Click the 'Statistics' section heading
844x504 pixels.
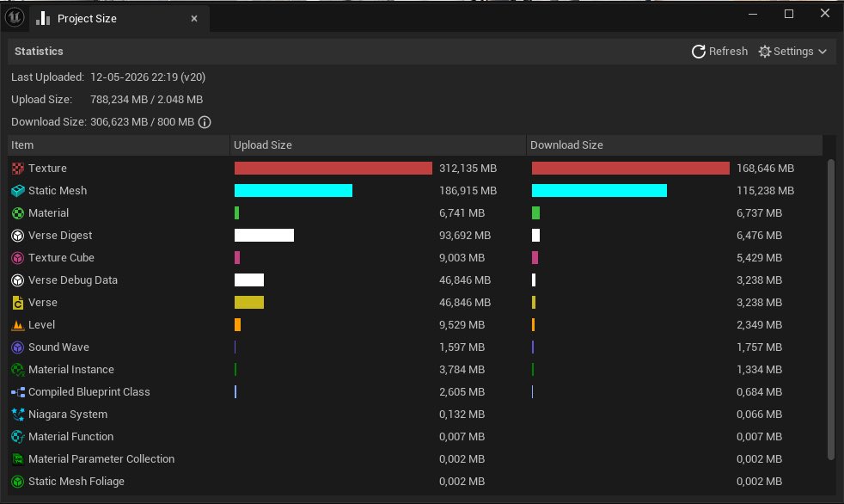(39, 51)
